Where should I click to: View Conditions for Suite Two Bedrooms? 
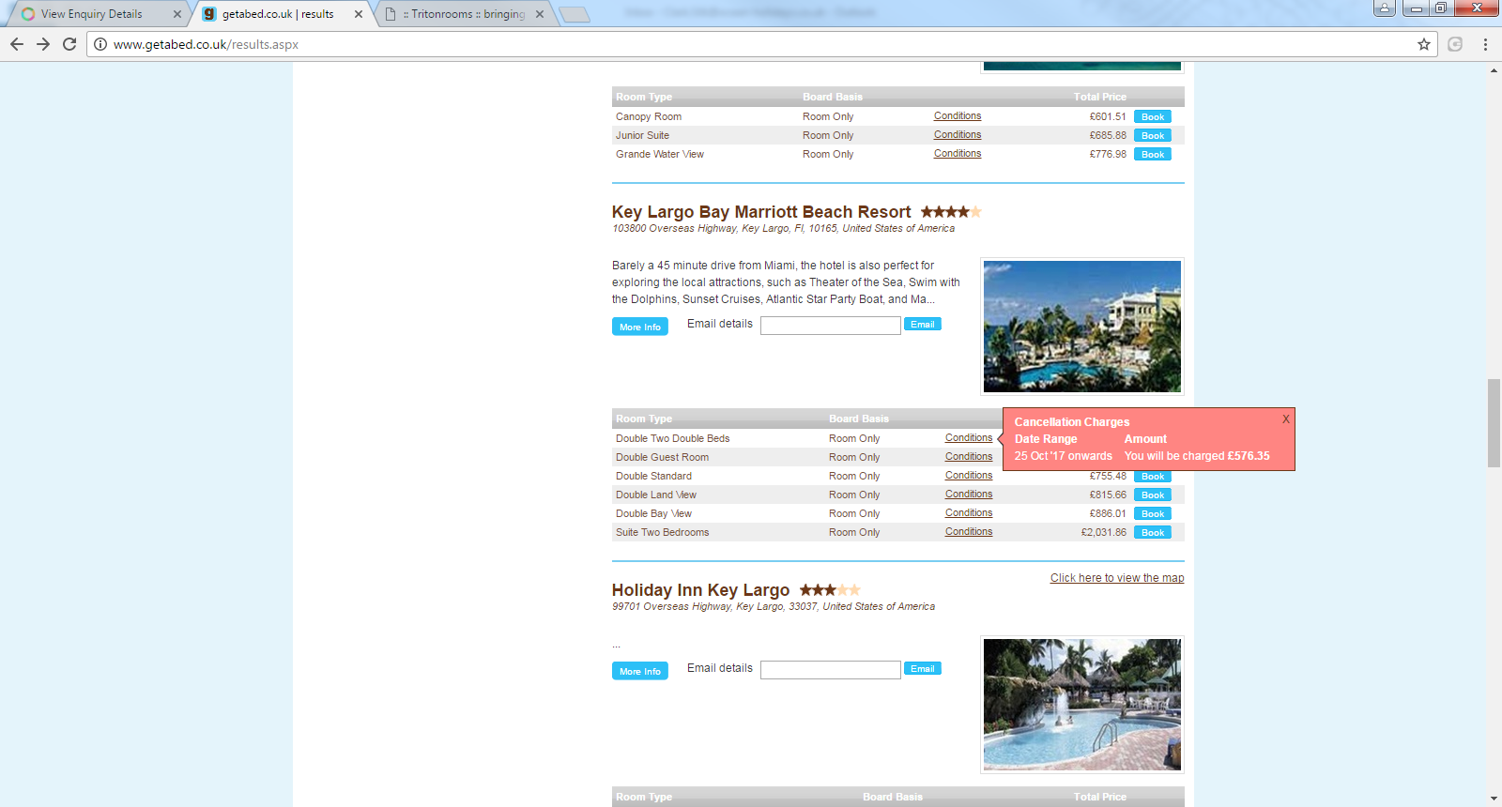click(x=969, y=532)
